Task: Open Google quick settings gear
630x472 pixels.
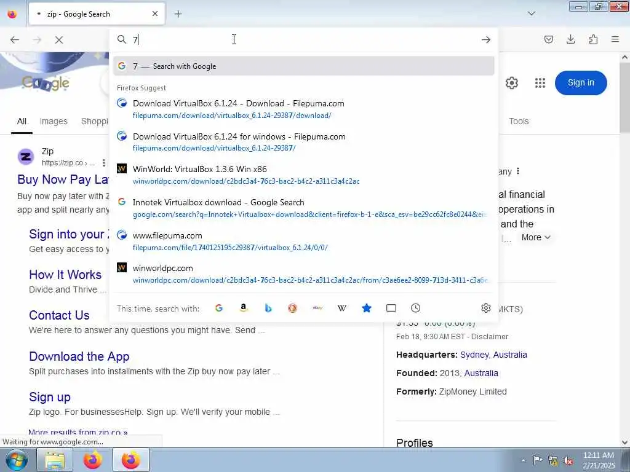Action: pos(511,83)
